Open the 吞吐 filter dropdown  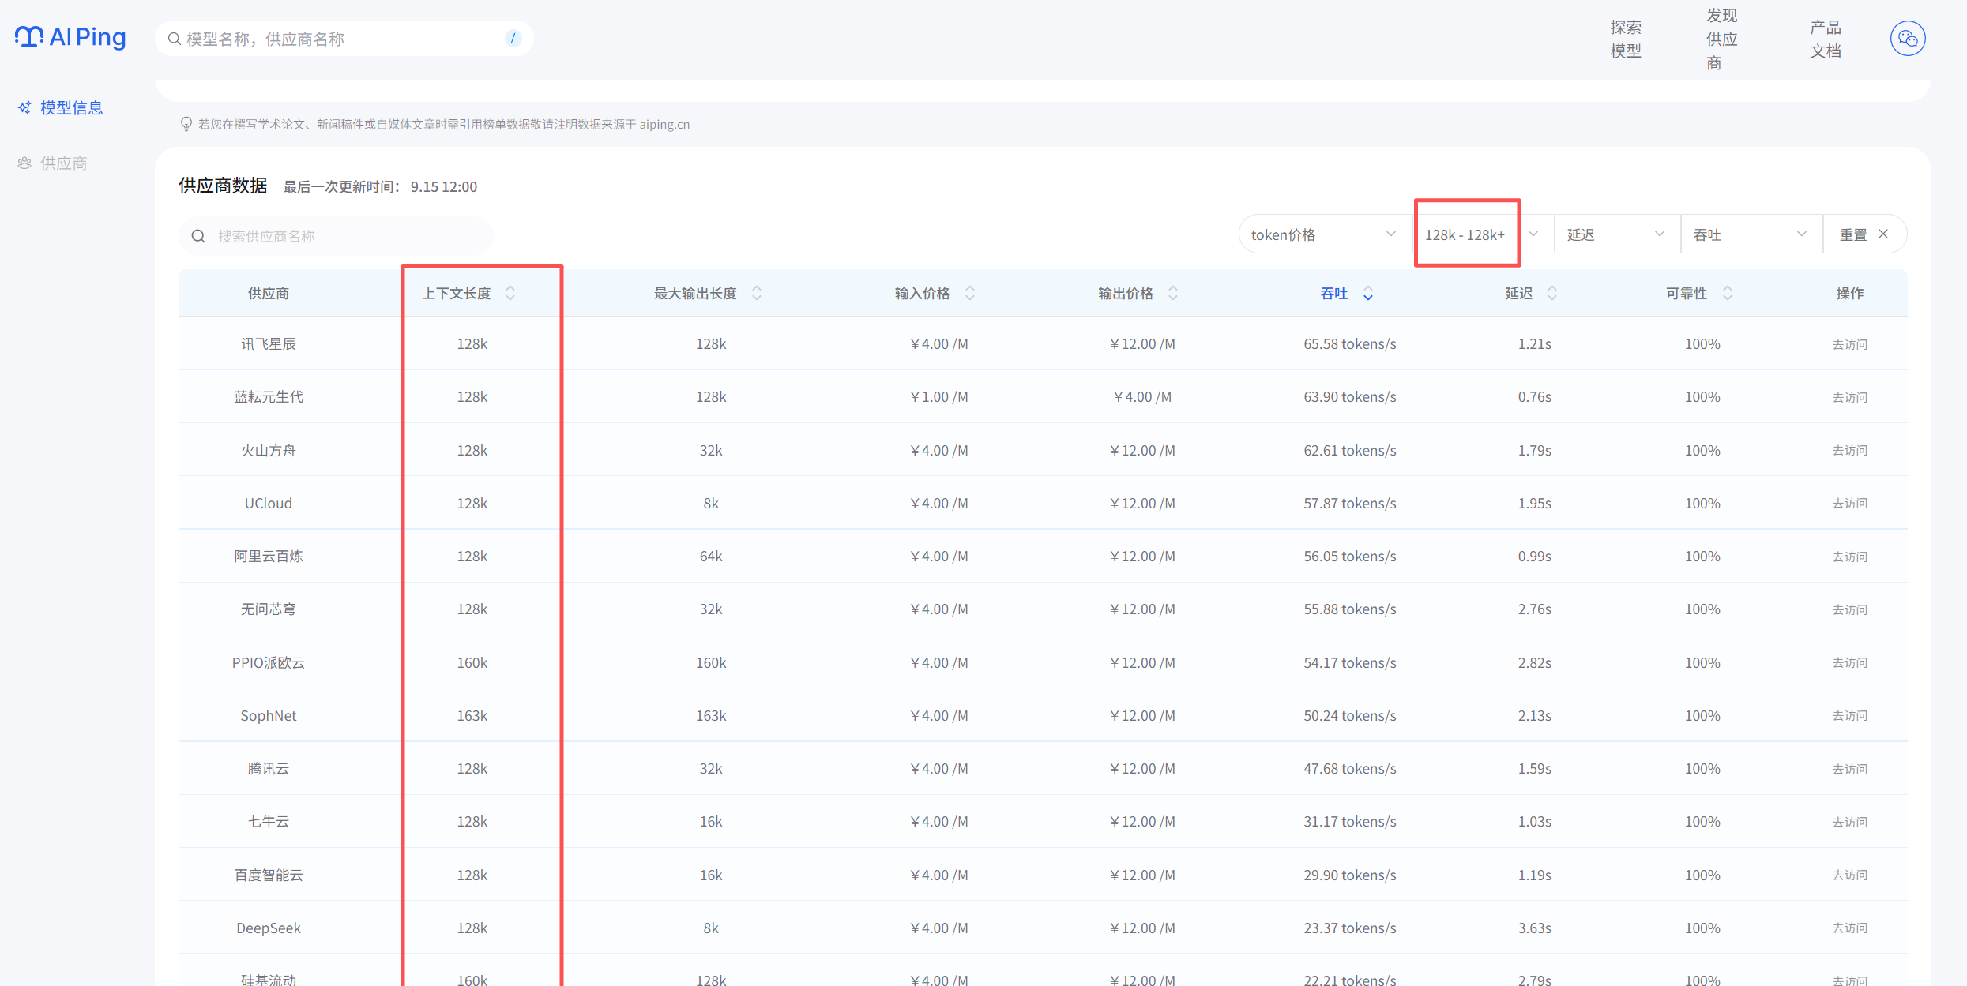[1751, 234]
